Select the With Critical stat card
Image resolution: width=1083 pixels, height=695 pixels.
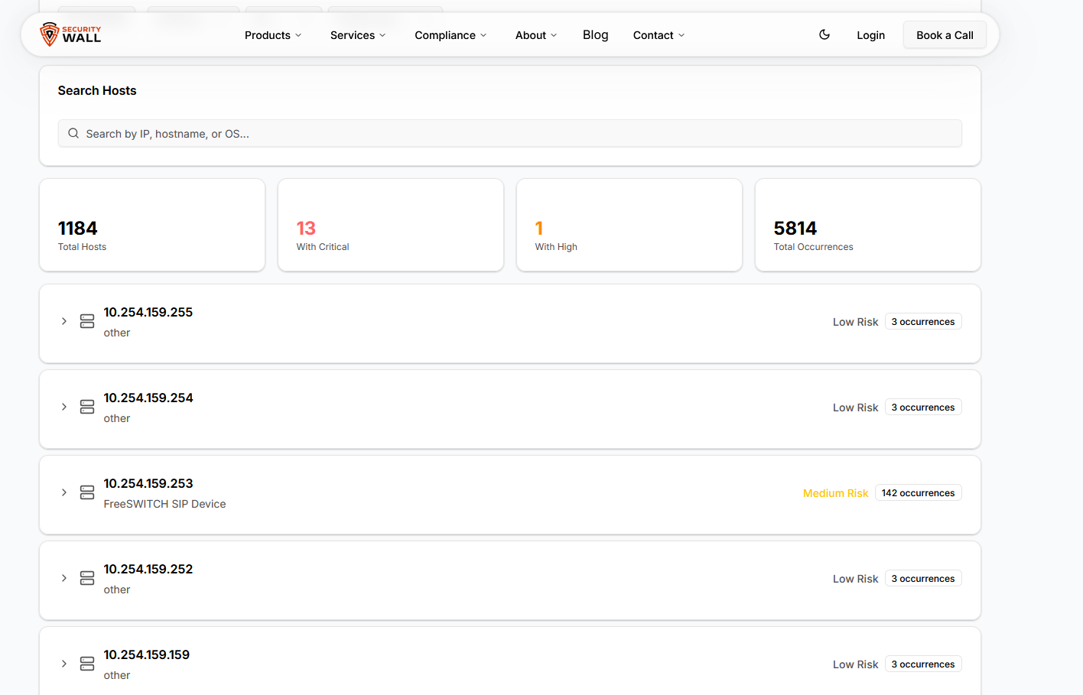point(390,225)
